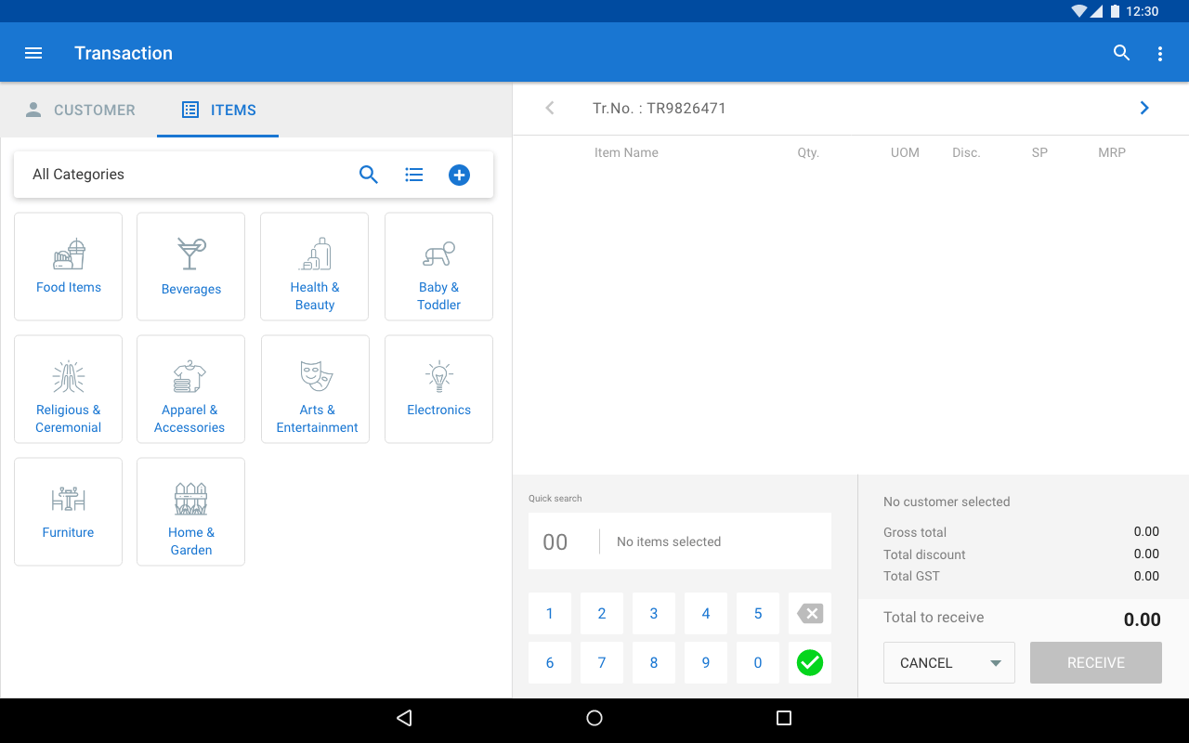This screenshot has height=743, width=1189.
Task: Open the hamburger navigation menu
Action: click(33, 53)
